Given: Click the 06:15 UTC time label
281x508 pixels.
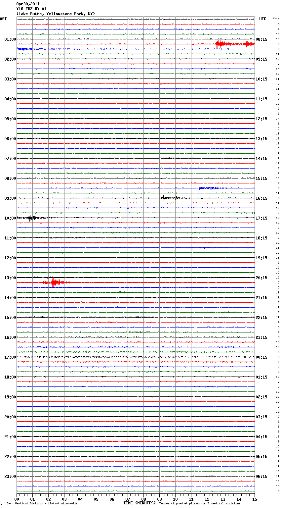Looking at the screenshot, I should (x=261, y=477).
